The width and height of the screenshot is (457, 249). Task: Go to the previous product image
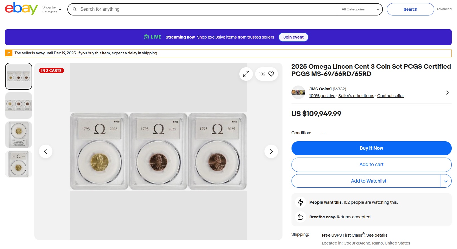45,151
